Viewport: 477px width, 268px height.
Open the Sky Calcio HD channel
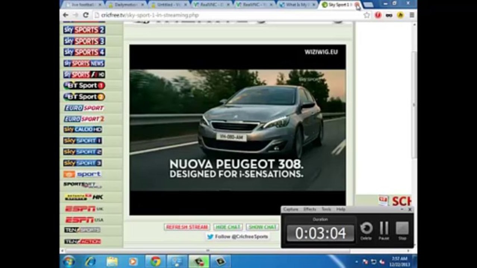83,130
